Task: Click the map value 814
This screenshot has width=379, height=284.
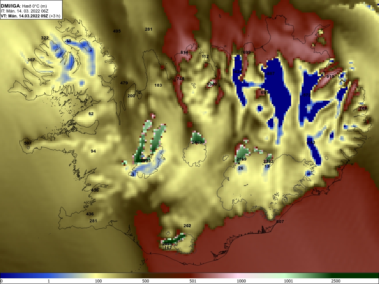Action: click(x=184, y=52)
